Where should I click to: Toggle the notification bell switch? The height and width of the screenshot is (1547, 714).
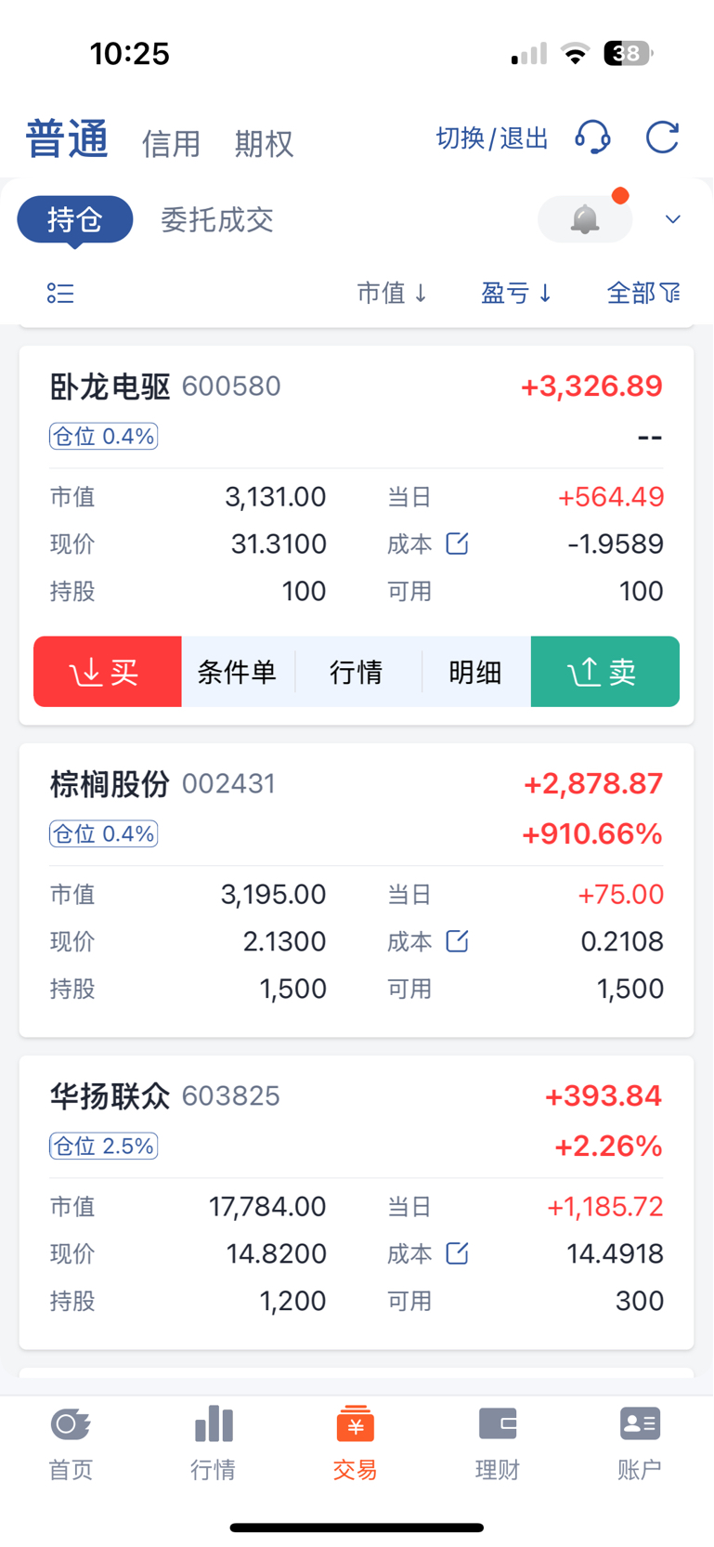[585, 219]
